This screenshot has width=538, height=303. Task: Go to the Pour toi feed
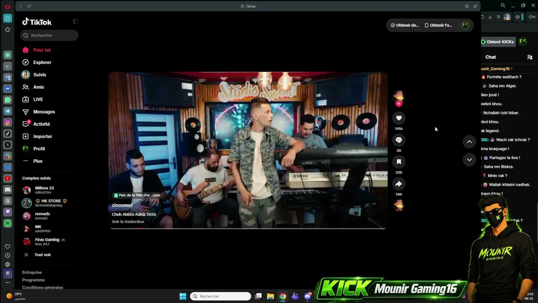point(36,50)
